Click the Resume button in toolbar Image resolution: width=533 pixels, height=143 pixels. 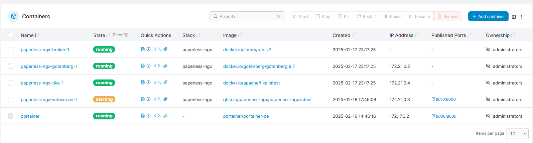[419, 16]
